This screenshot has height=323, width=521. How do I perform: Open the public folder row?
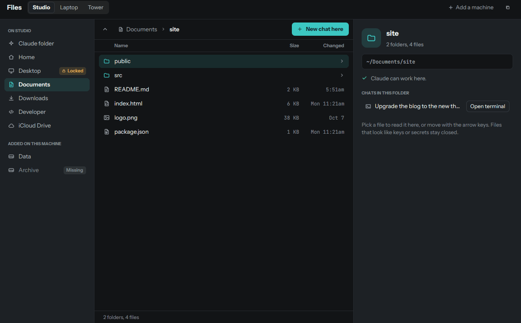click(223, 61)
